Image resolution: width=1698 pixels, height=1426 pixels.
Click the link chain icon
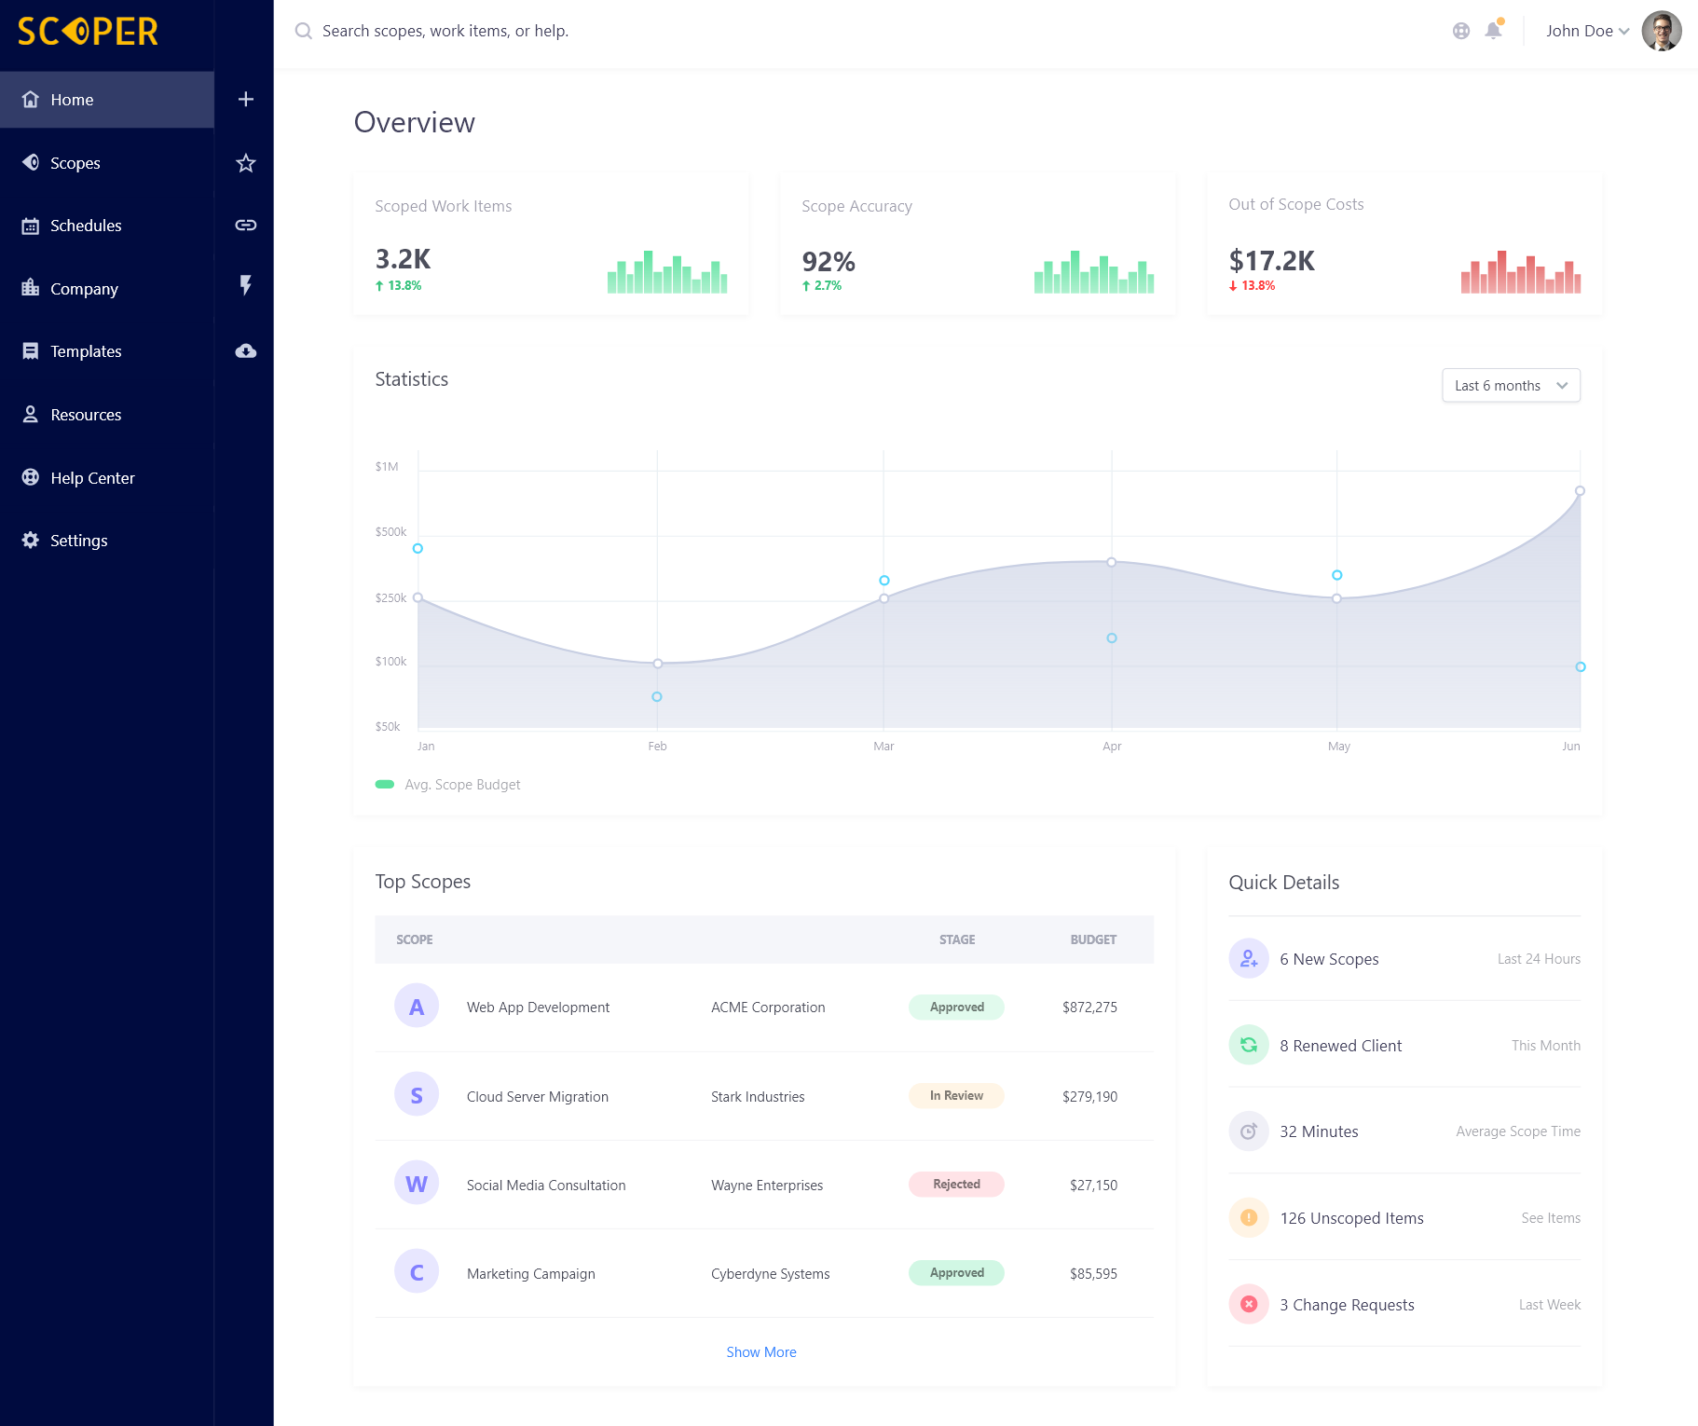click(245, 225)
